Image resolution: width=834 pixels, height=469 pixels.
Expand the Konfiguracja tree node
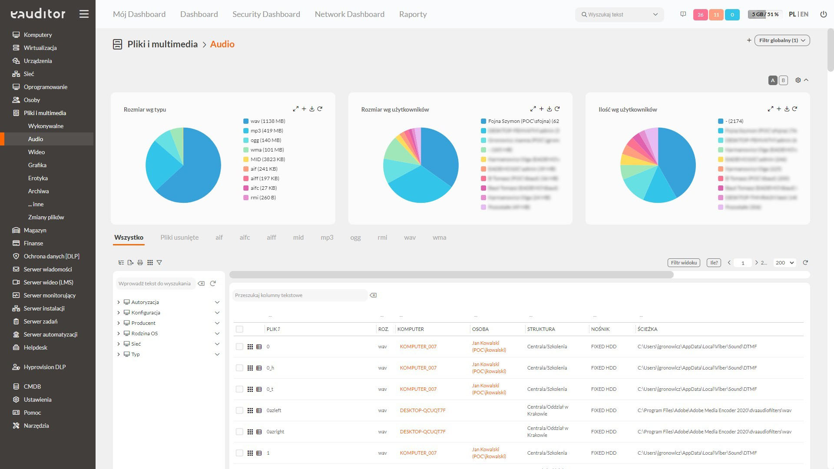coord(119,313)
